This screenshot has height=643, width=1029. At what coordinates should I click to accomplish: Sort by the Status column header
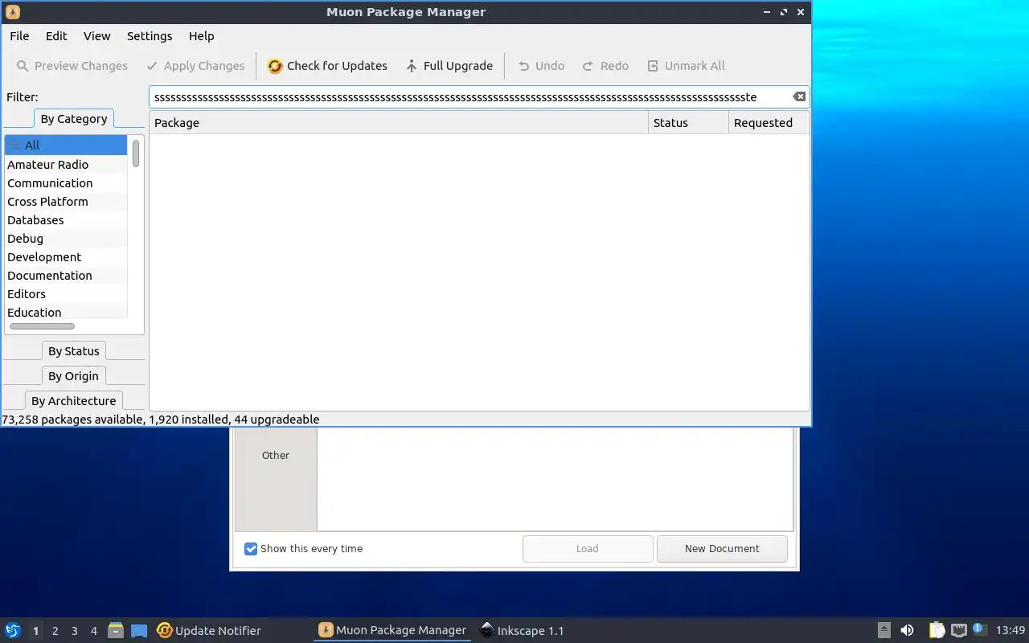688,123
